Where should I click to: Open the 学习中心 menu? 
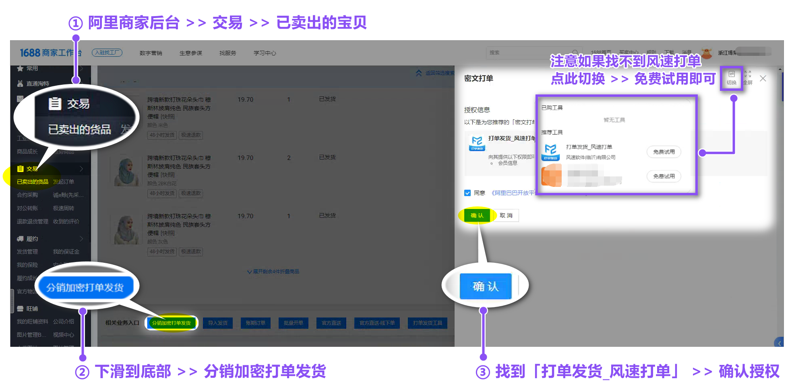pos(265,53)
